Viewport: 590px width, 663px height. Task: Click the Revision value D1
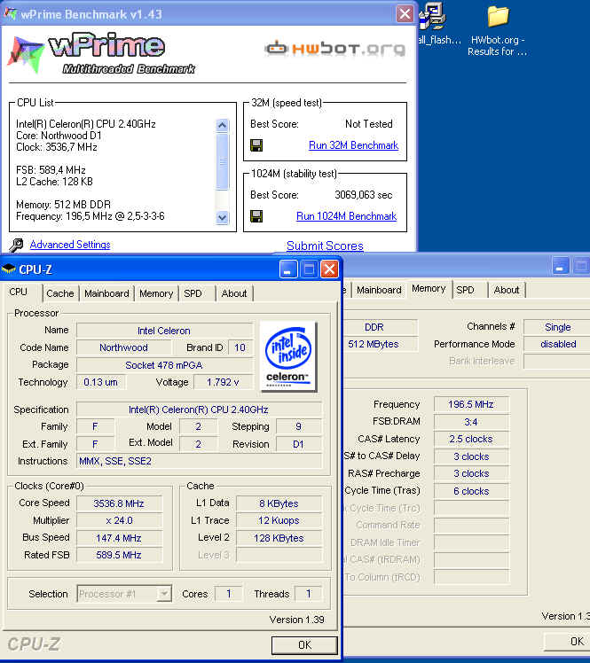pyautogui.click(x=299, y=444)
